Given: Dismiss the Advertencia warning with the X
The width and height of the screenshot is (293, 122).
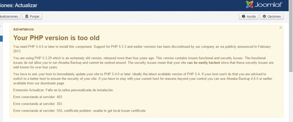Looking at the screenshot, I should [280, 28].
